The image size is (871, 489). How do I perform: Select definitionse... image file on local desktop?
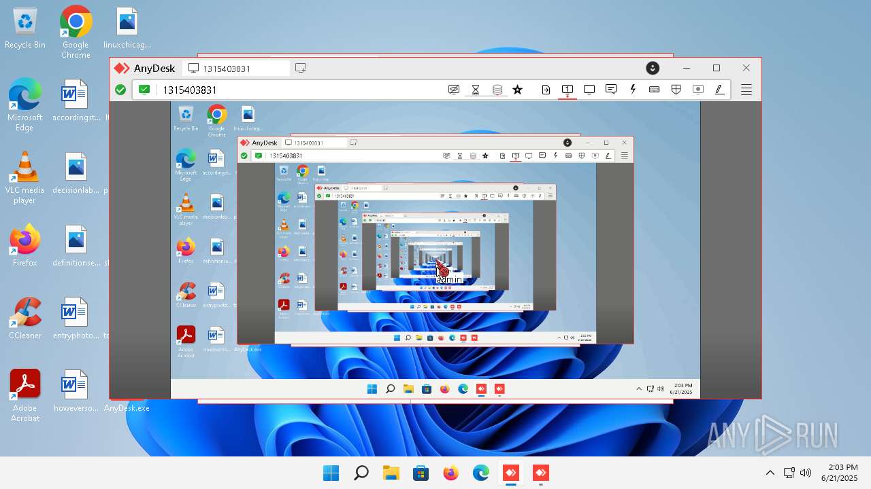76,246
